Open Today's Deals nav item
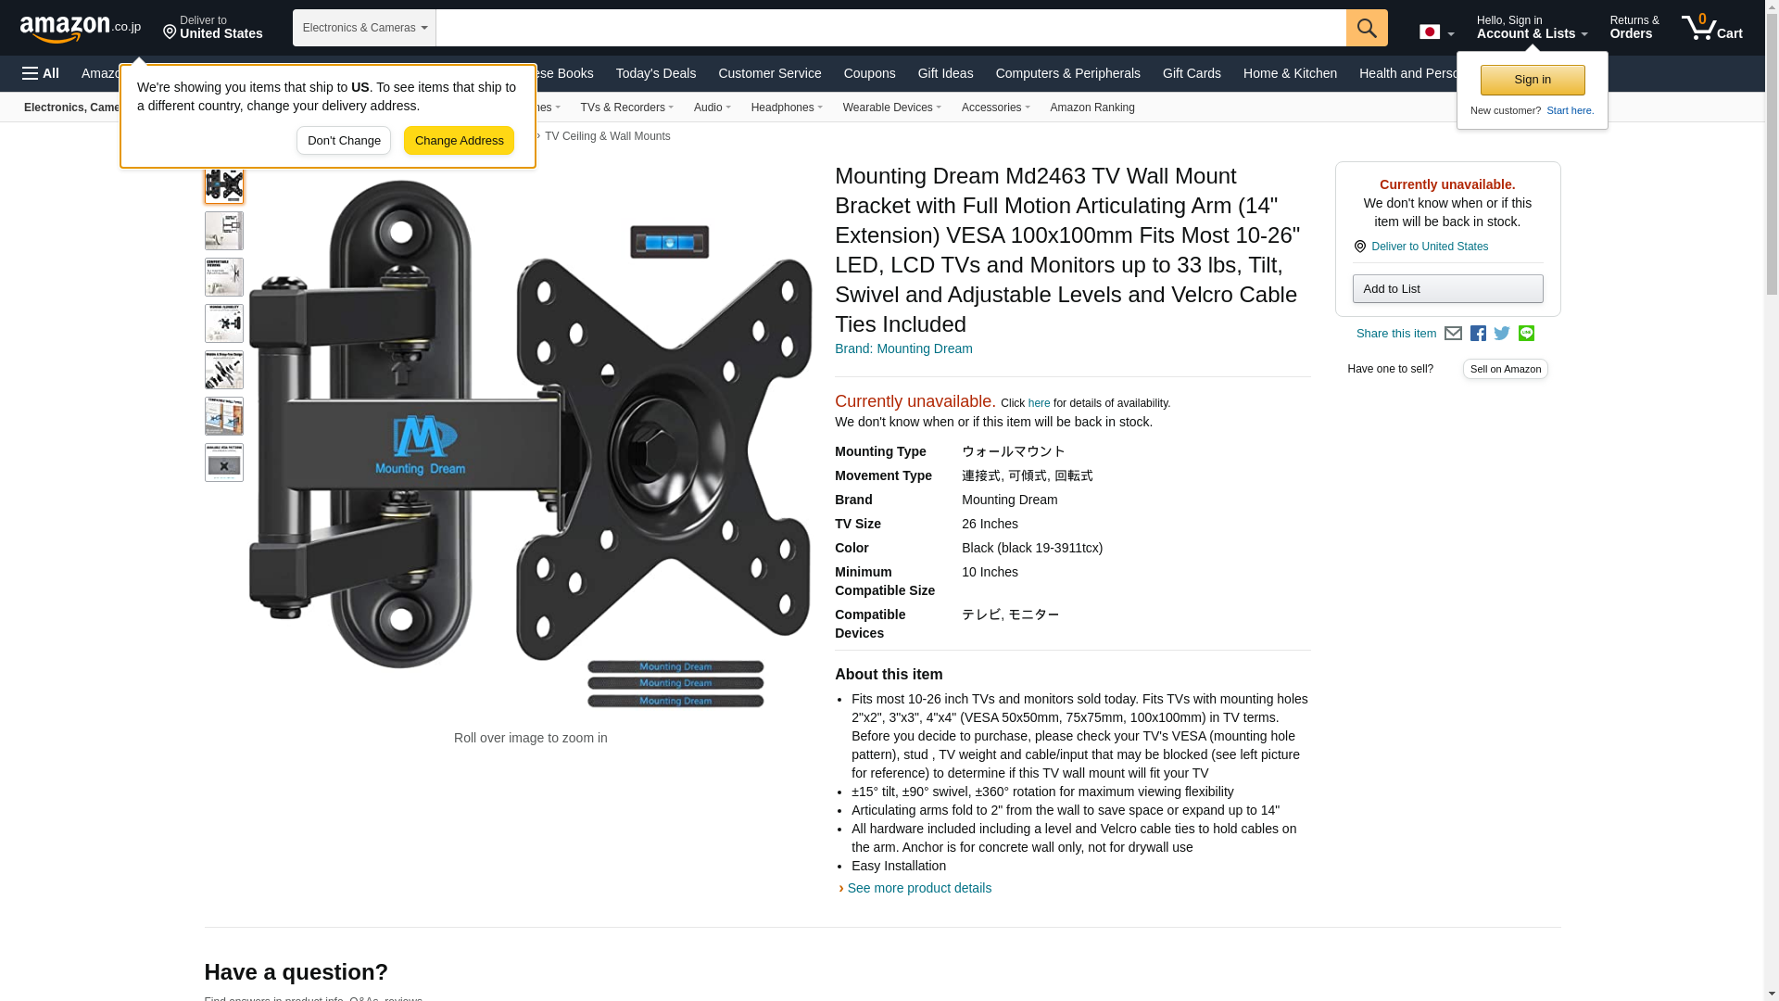The width and height of the screenshot is (1779, 1001). 656,73
